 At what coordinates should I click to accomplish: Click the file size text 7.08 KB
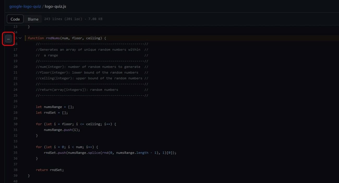tap(95, 19)
